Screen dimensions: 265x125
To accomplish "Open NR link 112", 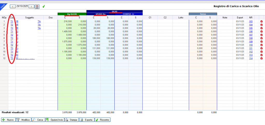I will pos(251,52).
